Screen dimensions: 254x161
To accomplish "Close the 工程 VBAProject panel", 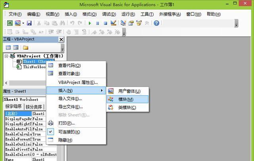I will point(61,39).
